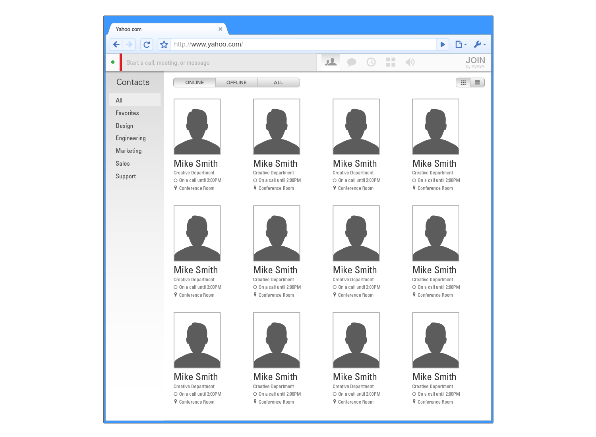Switch to the ONLINE filter tab
Screen dimensions: 596x437
195,83
